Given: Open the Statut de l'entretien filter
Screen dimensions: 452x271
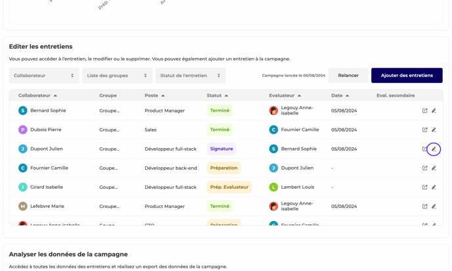Looking at the screenshot, I should [190, 76].
